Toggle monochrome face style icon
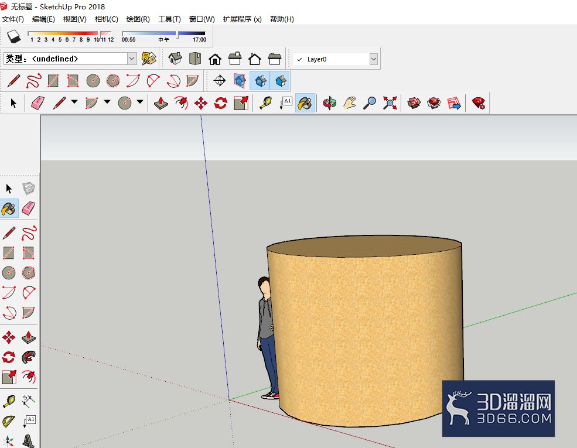Screen dimensions: 577x448 point(280,81)
